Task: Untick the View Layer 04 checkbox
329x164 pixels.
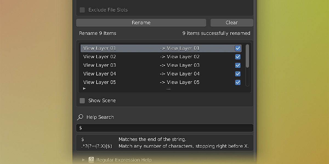Action: point(238,74)
